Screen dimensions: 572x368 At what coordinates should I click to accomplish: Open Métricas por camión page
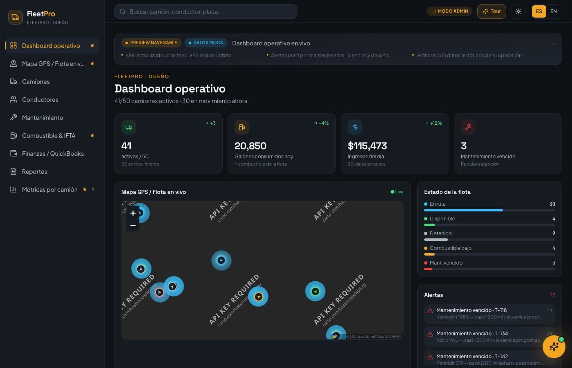(x=52, y=189)
